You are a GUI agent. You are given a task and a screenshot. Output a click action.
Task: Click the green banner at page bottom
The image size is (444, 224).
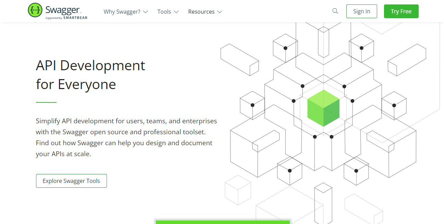click(223, 222)
